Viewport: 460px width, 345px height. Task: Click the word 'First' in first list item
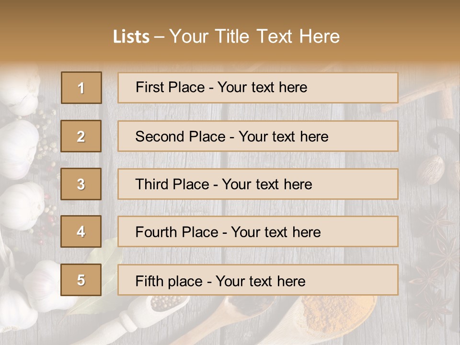149,87
